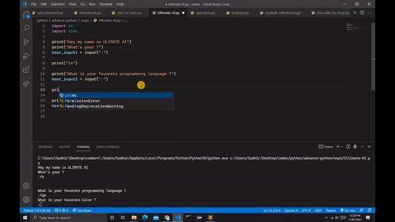Close the terminal panel
The width and height of the screenshot is (395, 222).
pos(369,147)
